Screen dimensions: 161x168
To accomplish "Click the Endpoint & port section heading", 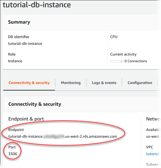I will (26, 119).
